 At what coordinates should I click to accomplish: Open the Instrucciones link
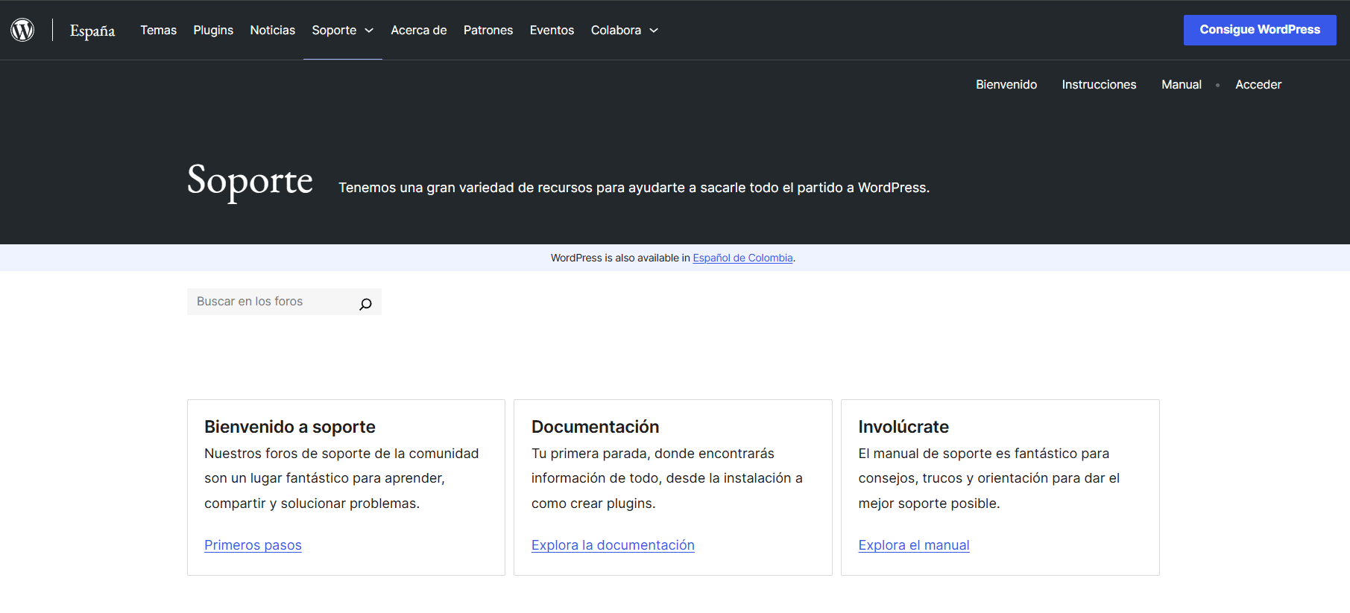tap(1099, 84)
